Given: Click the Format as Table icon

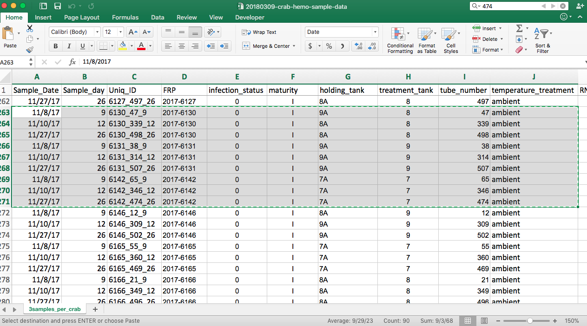Looking at the screenshot, I should (x=427, y=40).
